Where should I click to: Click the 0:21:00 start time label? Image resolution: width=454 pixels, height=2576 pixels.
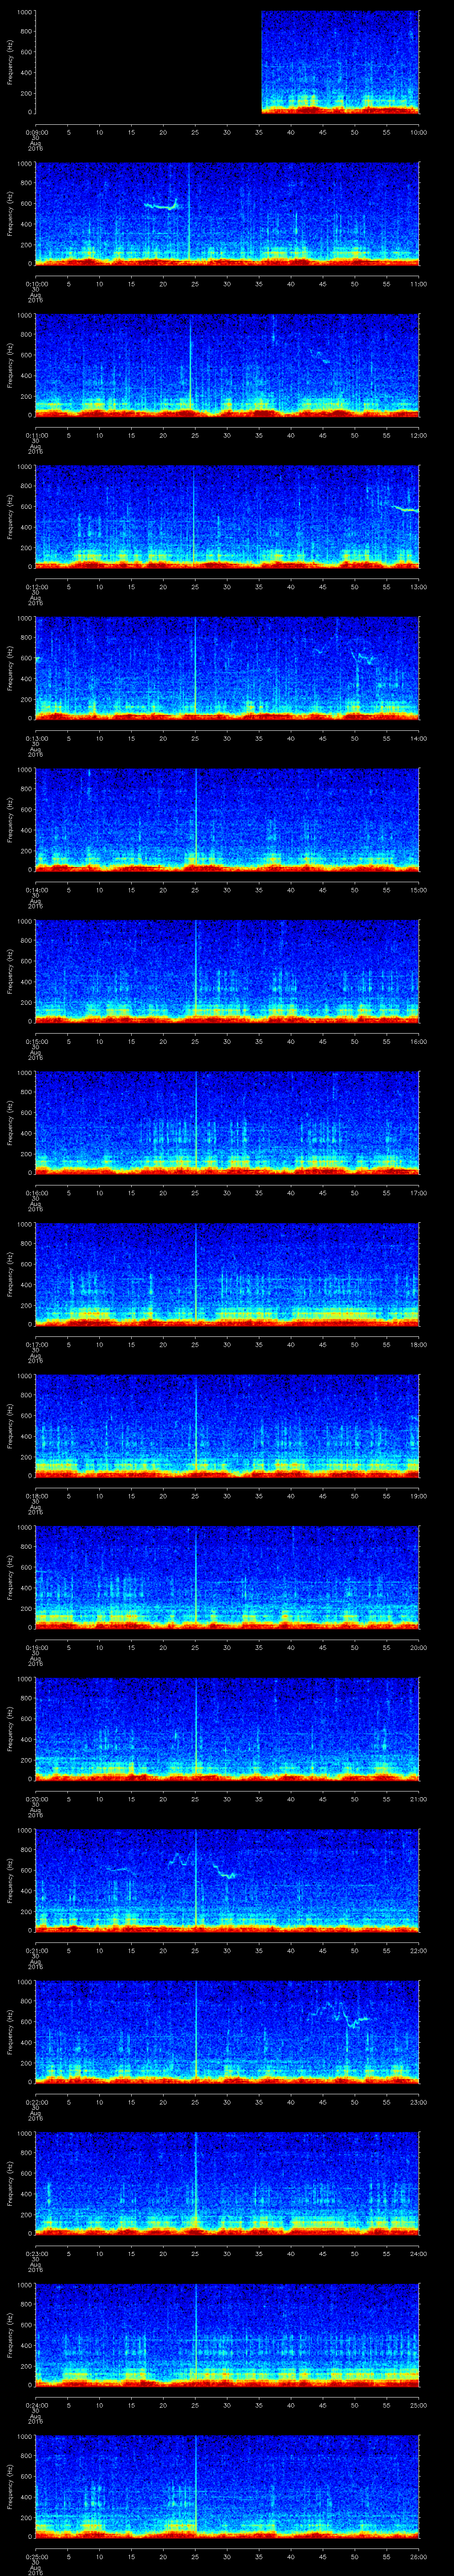click(x=36, y=1950)
